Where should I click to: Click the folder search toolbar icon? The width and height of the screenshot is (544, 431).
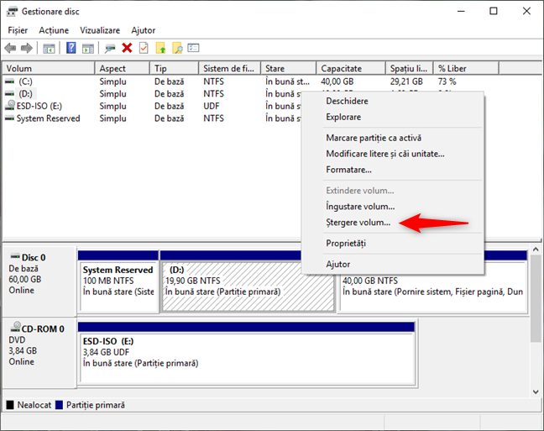coord(177,48)
